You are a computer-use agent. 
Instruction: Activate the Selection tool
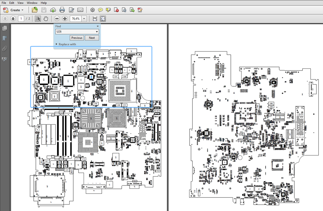[38, 18]
